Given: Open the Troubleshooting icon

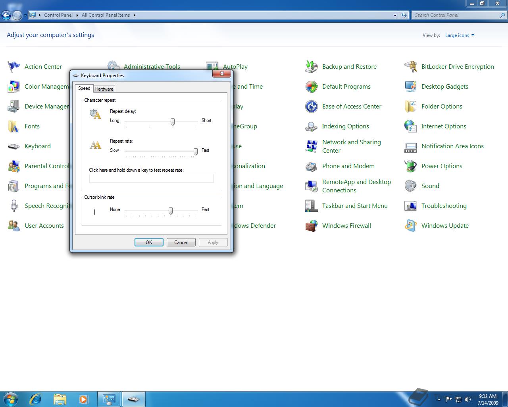Looking at the screenshot, I should pos(411,206).
